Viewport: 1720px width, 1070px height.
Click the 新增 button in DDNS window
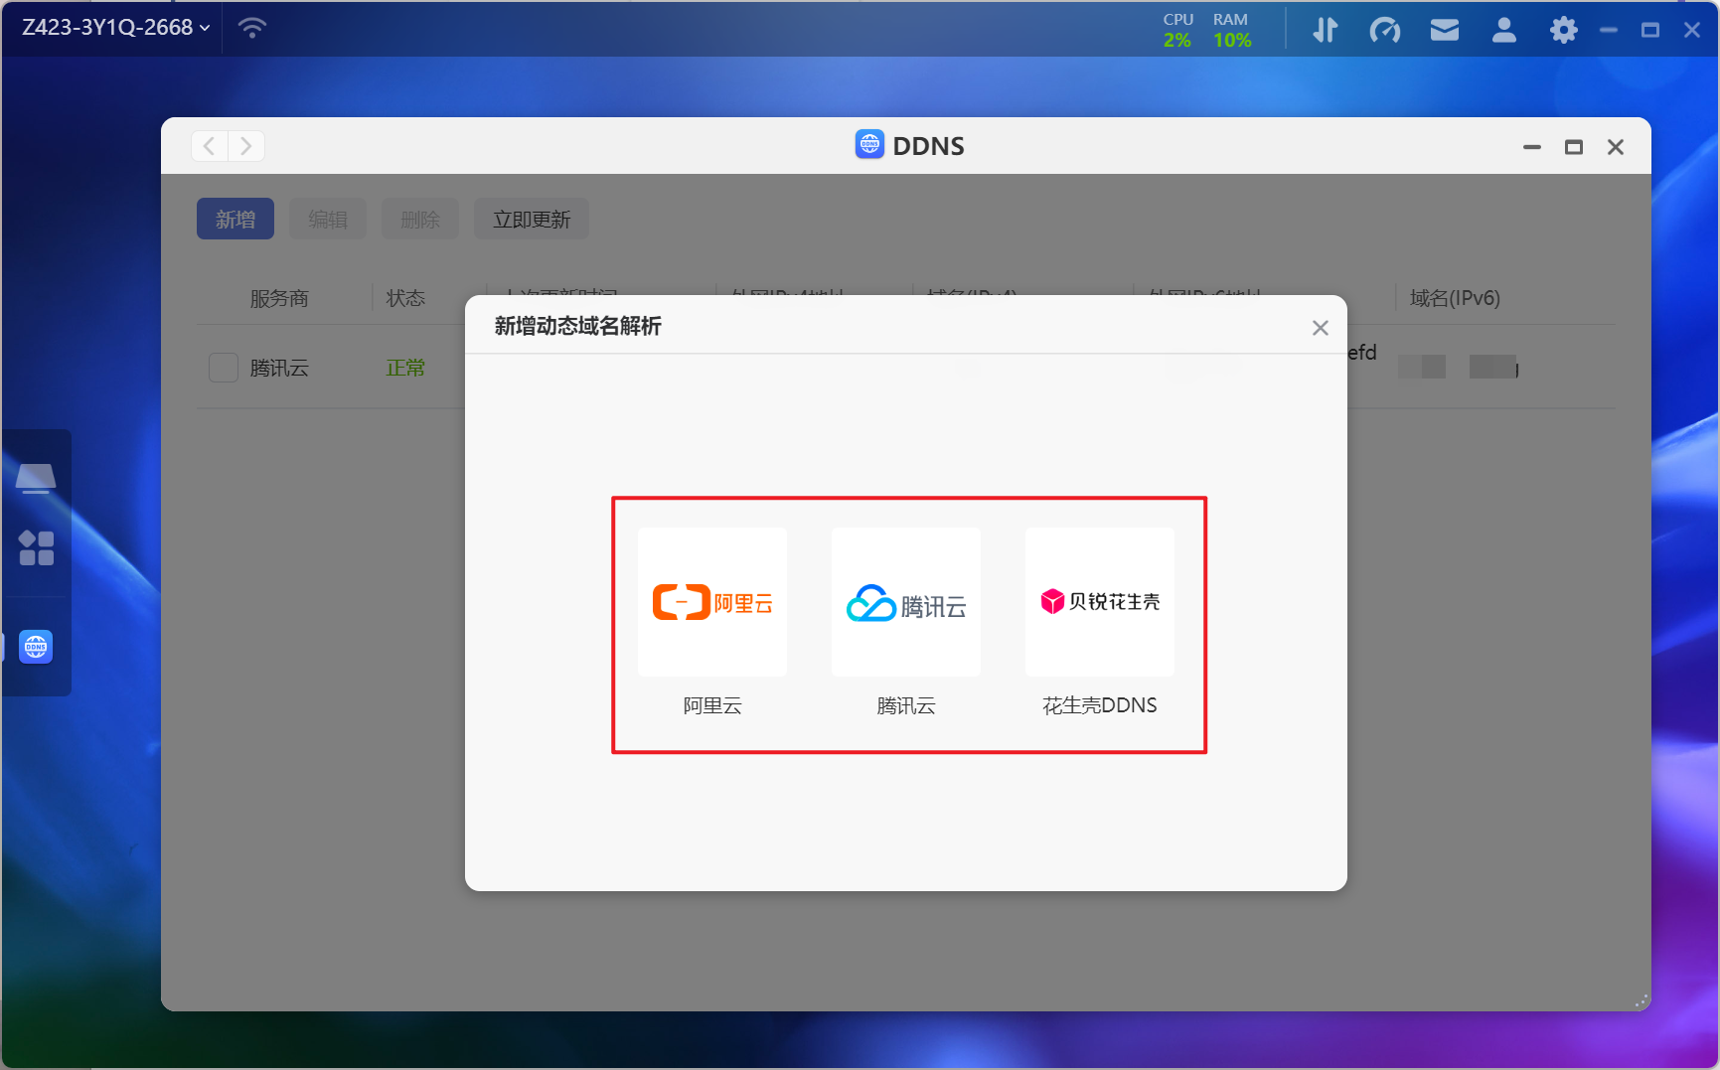tap(235, 219)
